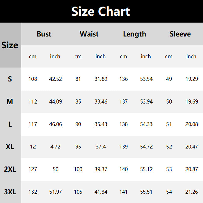
Task: Click the 42.52 bust inch value
Action: 55,79
